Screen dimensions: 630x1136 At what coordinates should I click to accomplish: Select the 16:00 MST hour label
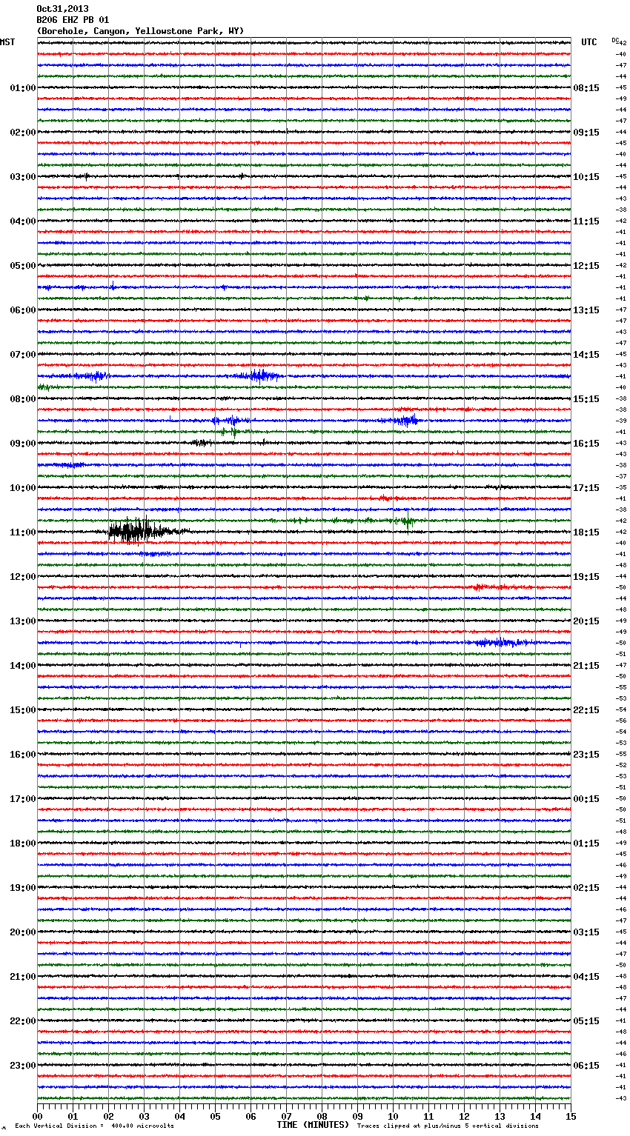tap(22, 755)
